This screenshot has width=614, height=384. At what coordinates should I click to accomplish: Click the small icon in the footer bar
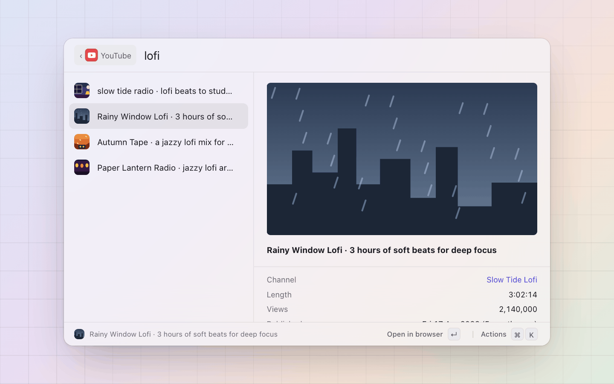coord(79,334)
